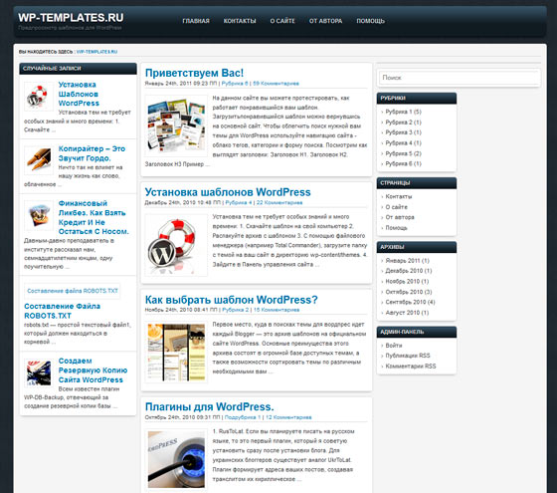Open the Приветствуем Вас! post title
This screenshot has height=493, width=557.
click(194, 73)
